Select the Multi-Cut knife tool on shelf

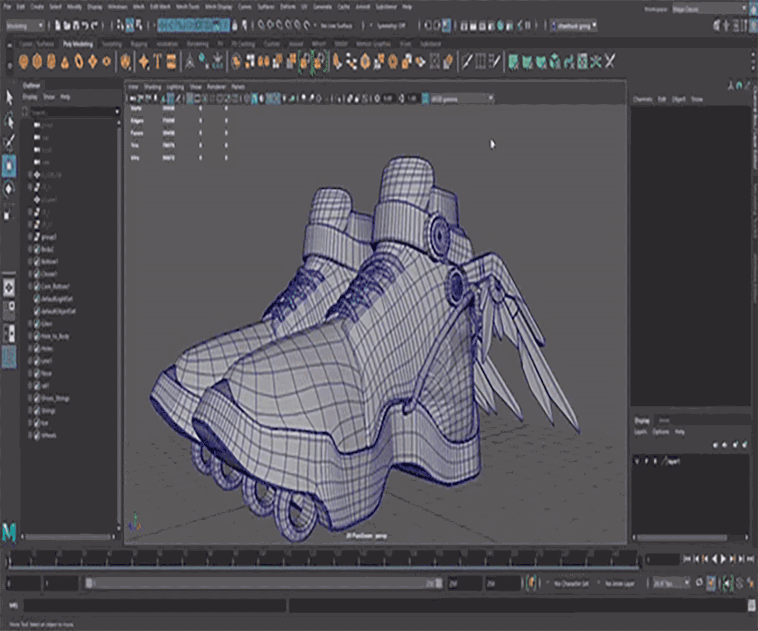466,62
